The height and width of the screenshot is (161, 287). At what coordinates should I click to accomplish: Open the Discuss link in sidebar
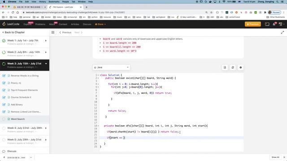tap(12, 151)
